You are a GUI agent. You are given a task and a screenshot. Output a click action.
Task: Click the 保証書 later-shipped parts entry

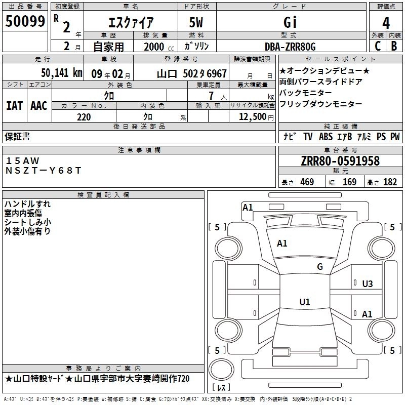[x=17, y=136]
